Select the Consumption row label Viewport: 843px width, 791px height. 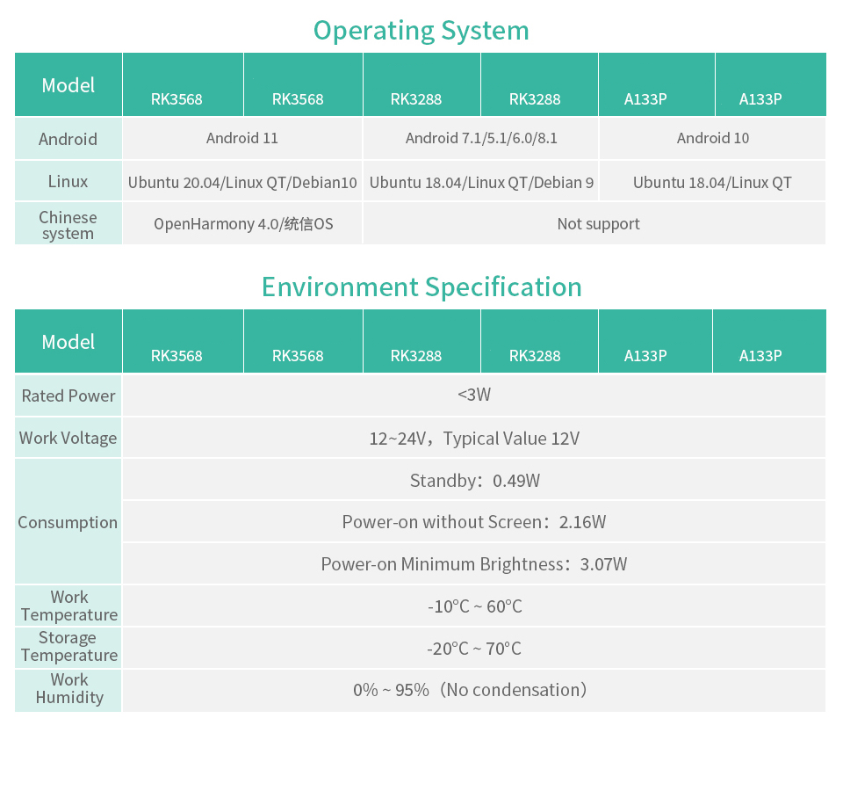[68, 522]
